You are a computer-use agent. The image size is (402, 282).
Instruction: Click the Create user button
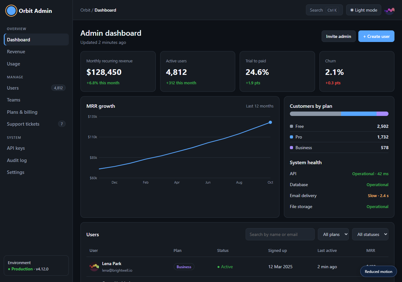pos(376,36)
